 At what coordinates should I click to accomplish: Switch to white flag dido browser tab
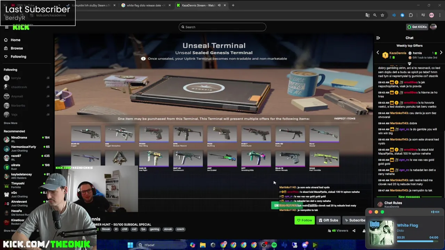146,5
